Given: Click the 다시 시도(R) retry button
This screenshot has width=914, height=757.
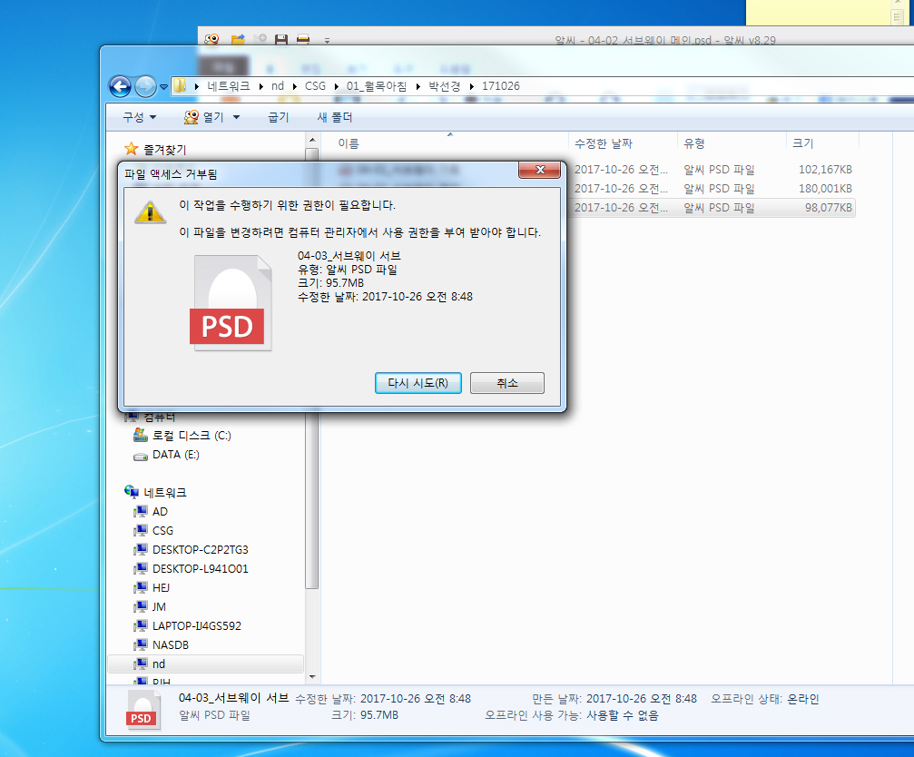Looking at the screenshot, I should (x=418, y=383).
